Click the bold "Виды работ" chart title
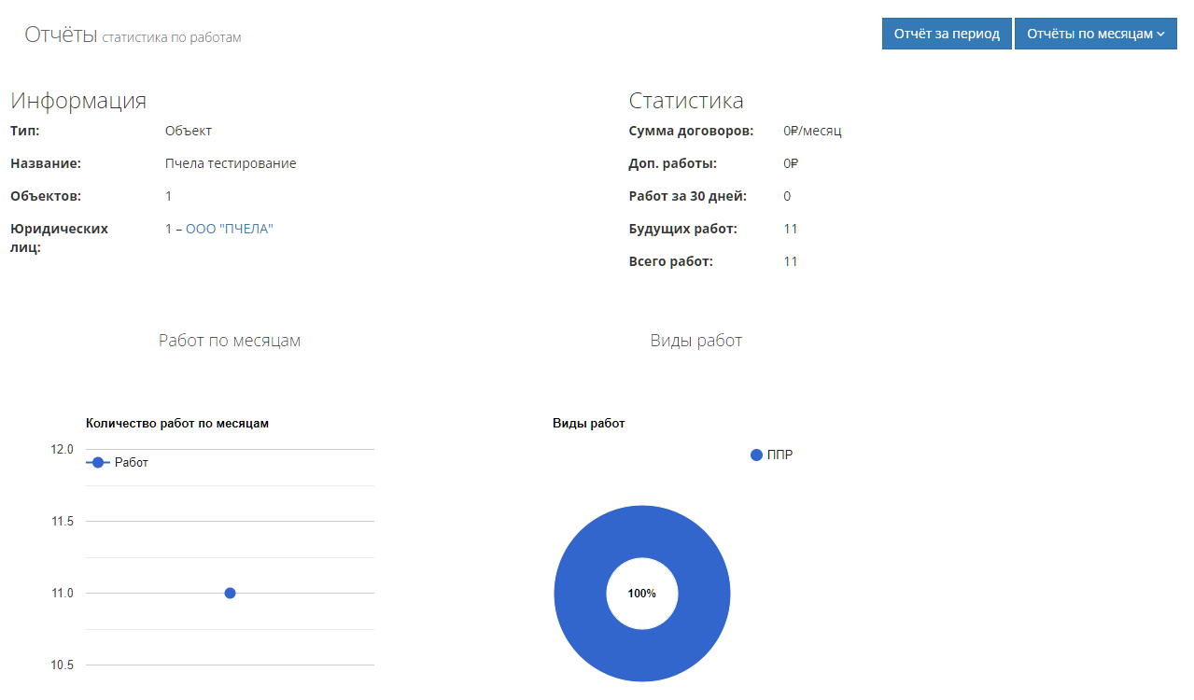Image resolution: width=1194 pixels, height=700 pixels. [x=588, y=424]
